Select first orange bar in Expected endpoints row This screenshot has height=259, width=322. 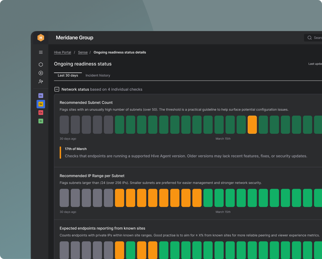(x=119, y=250)
